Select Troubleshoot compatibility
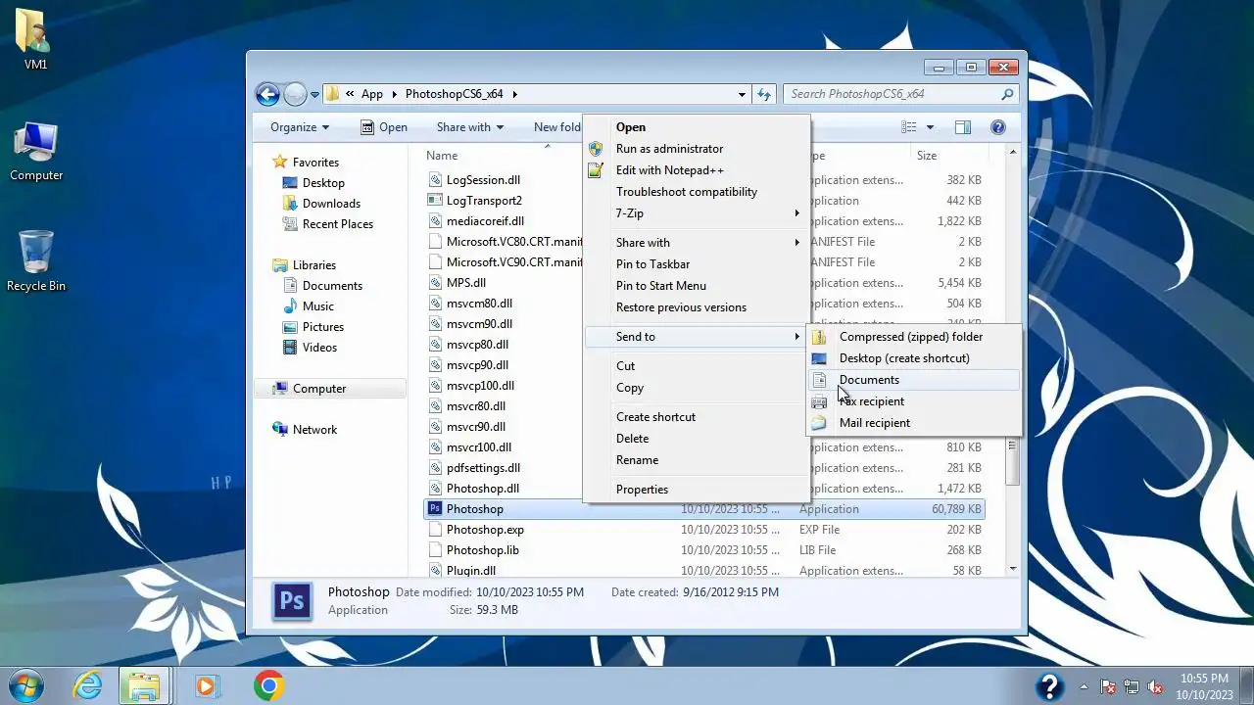This screenshot has height=705, width=1254. [x=687, y=192]
